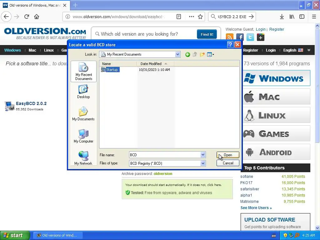Click the Register link near Welcome Guest
320x240 pixels.
(x=277, y=29)
